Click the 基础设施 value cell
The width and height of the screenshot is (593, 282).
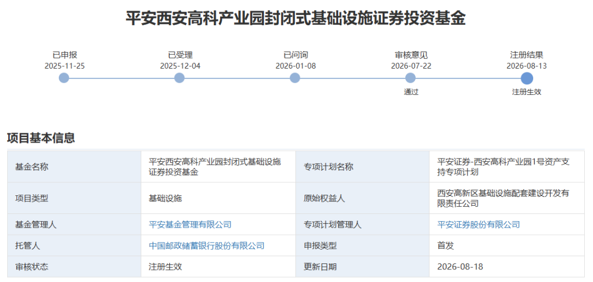pos(218,198)
